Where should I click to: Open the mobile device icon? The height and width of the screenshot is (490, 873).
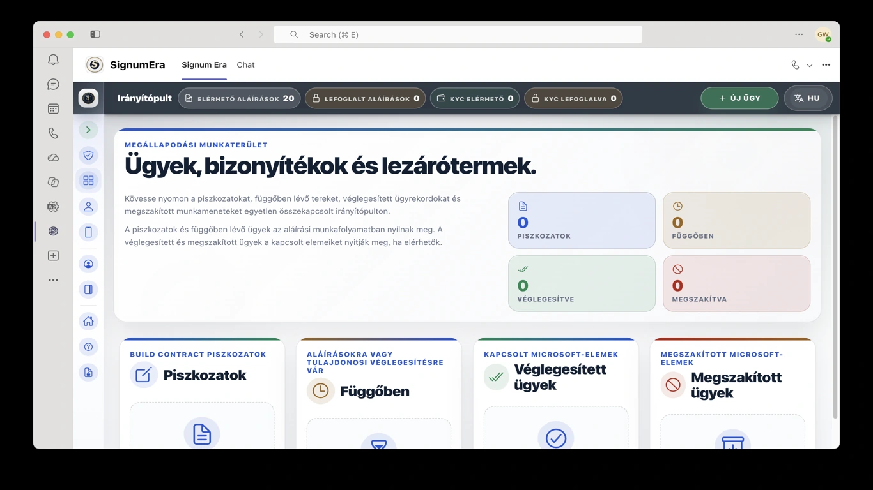click(x=88, y=232)
